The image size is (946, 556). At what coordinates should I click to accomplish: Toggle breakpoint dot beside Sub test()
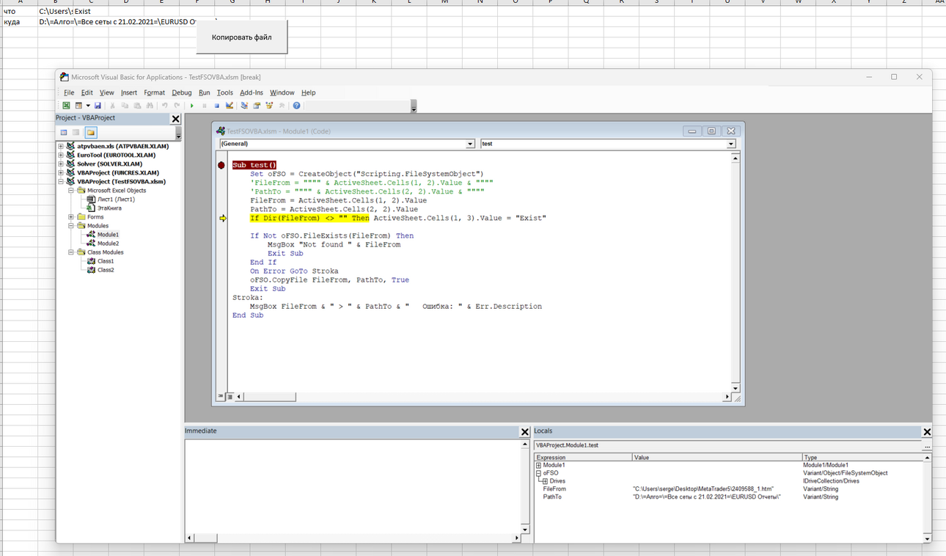[221, 165]
